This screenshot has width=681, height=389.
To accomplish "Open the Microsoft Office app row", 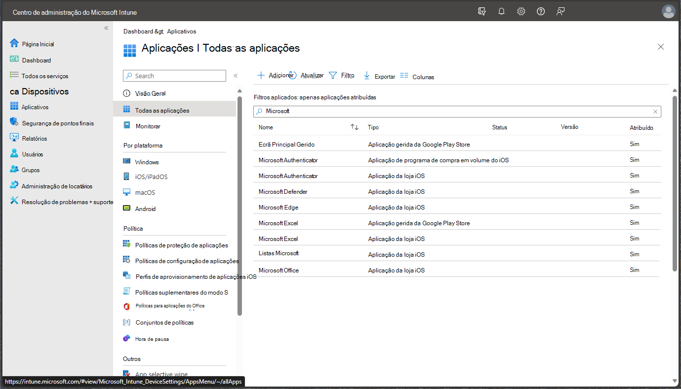I will click(x=457, y=270).
